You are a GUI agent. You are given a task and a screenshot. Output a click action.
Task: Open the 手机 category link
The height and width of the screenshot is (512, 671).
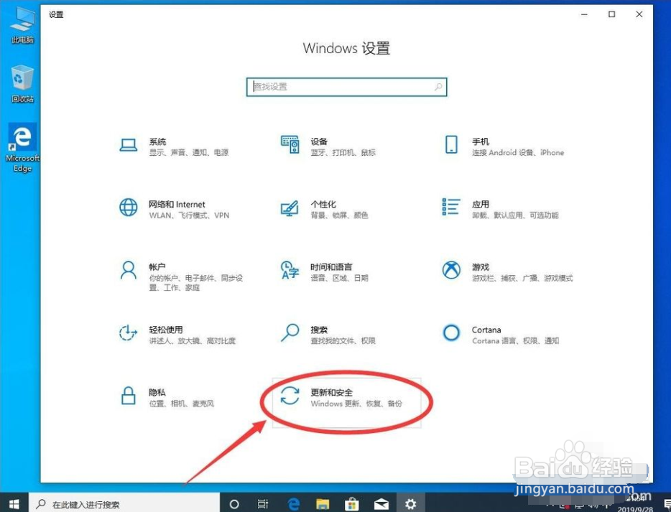click(x=481, y=141)
